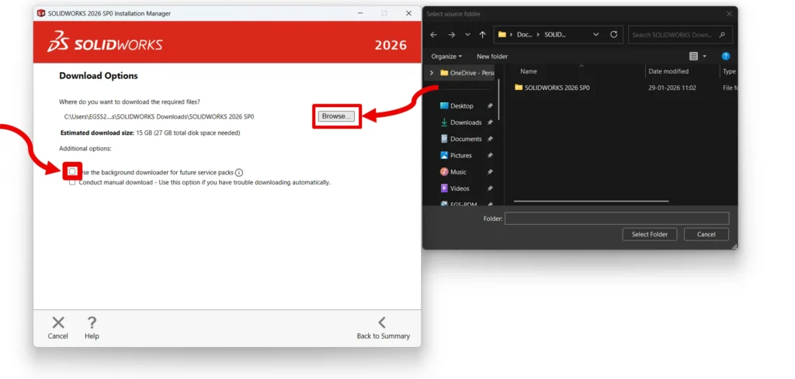Viewport: 795px width, 379px height.
Task: Click the pin icon beside Documents
Action: (490, 140)
